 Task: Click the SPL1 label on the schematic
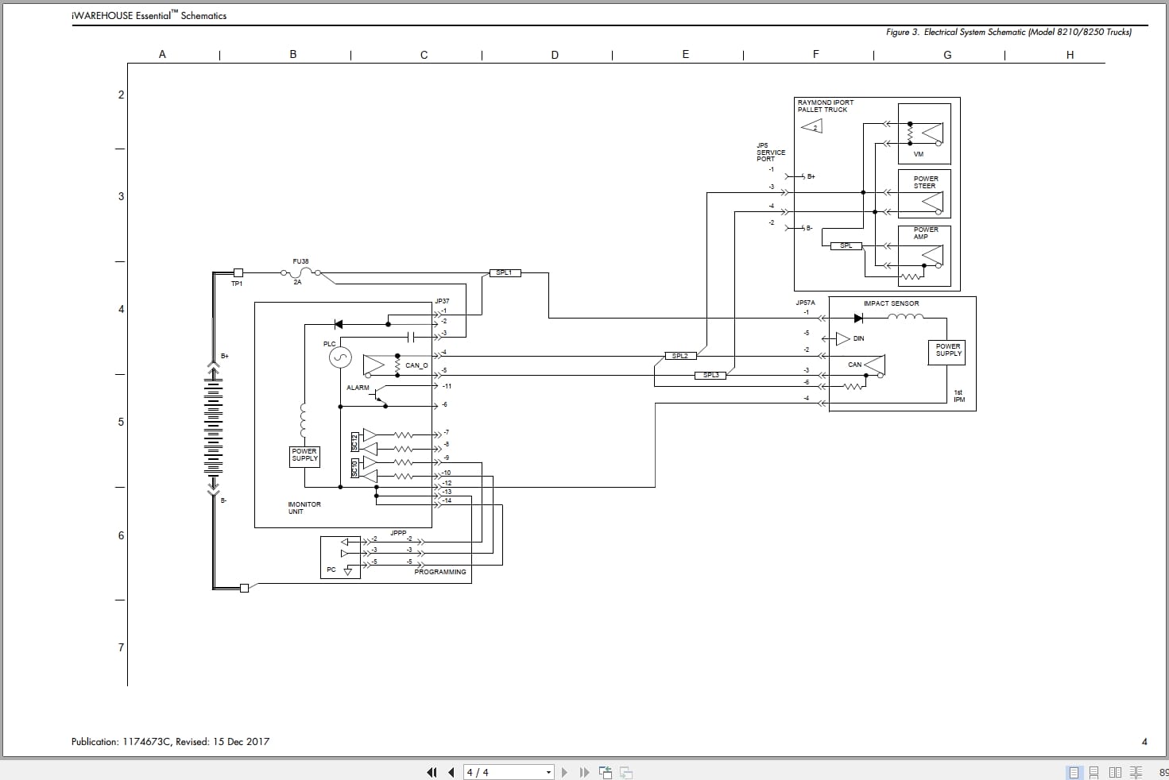pos(503,272)
